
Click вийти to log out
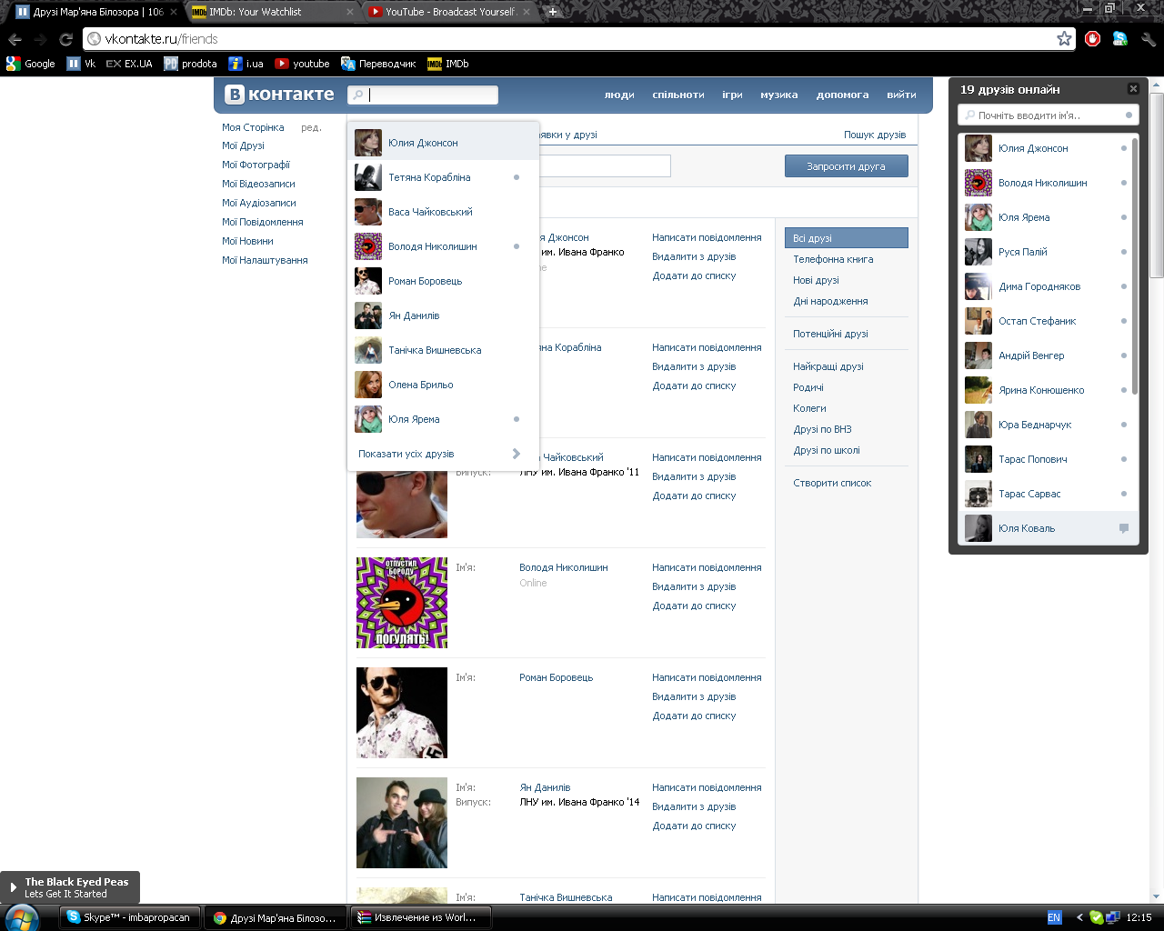click(901, 95)
